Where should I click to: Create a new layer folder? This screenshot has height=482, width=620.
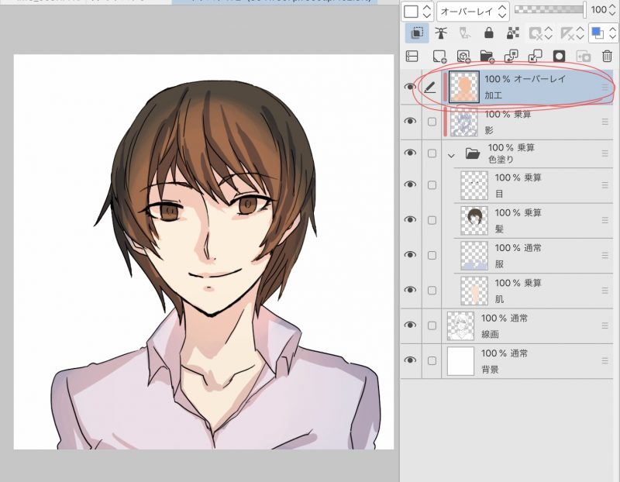coord(487,57)
